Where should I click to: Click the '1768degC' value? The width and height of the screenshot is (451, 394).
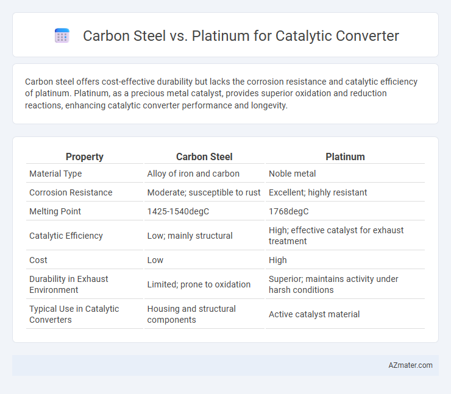pos(288,211)
